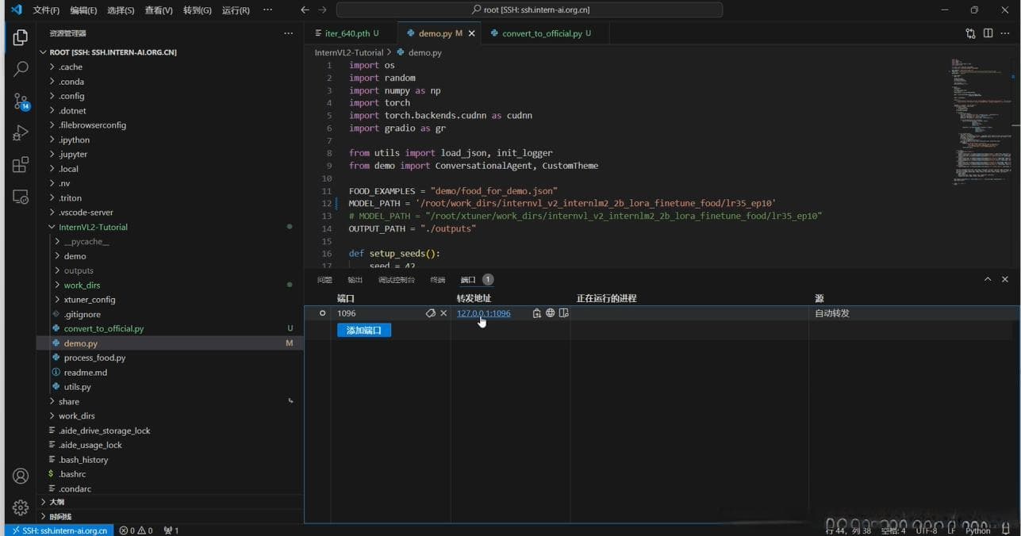Open the Search view in activity bar
This screenshot has width=1021, height=536.
[21, 70]
